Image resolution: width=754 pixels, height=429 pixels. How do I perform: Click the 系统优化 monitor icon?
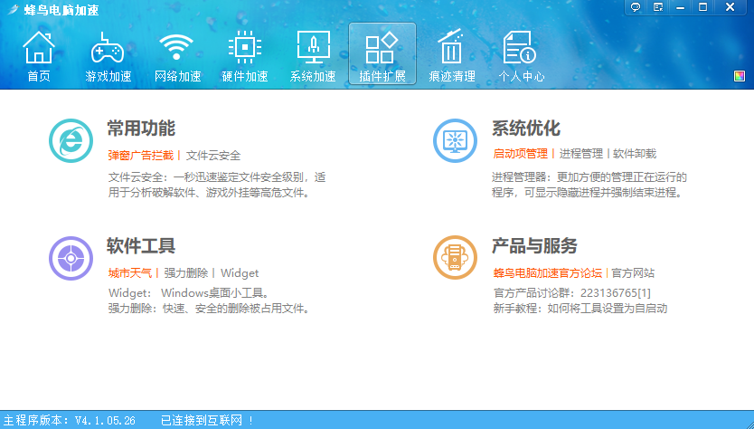click(455, 140)
